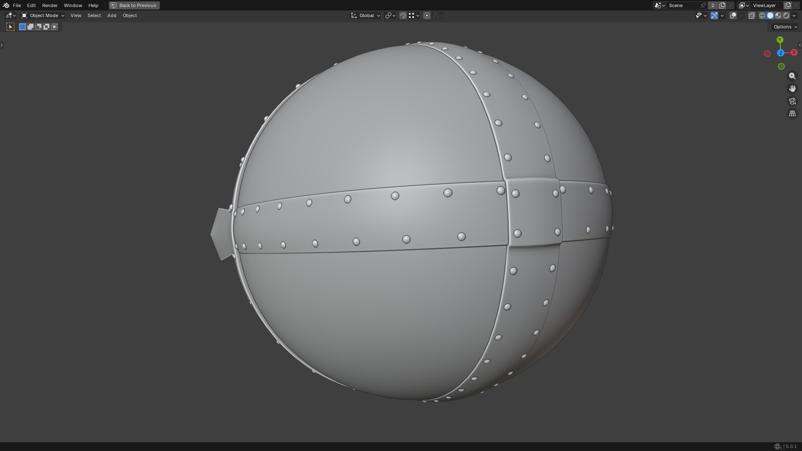802x451 pixels.
Task: Open the Options dropdown
Action: 785,27
